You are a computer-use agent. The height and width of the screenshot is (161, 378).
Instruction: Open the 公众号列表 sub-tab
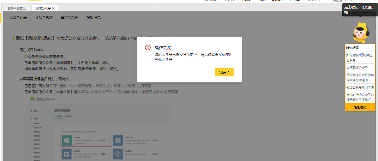[x=18, y=17]
